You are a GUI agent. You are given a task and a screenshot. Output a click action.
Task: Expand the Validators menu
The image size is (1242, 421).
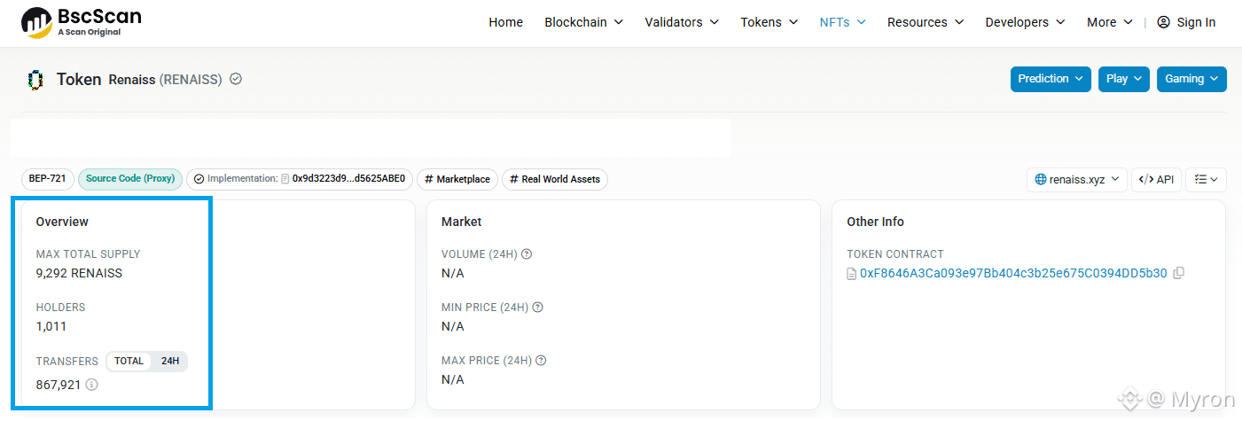click(x=682, y=22)
